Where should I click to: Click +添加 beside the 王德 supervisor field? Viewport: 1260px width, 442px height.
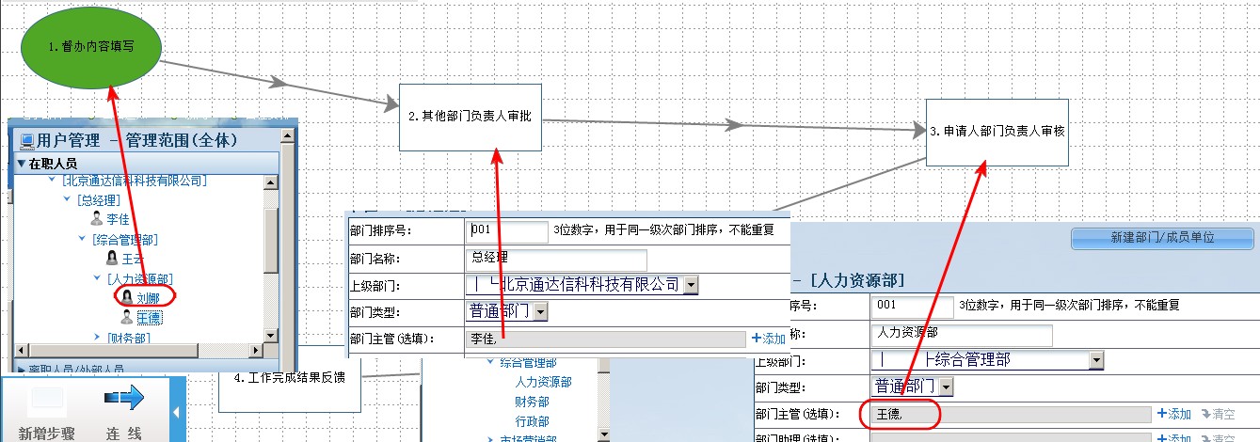(1173, 414)
